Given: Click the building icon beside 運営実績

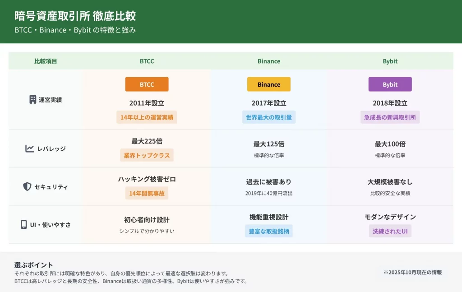Looking at the screenshot, I should point(32,100).
